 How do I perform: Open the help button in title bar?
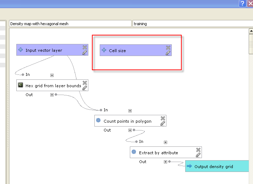point(242,3)
